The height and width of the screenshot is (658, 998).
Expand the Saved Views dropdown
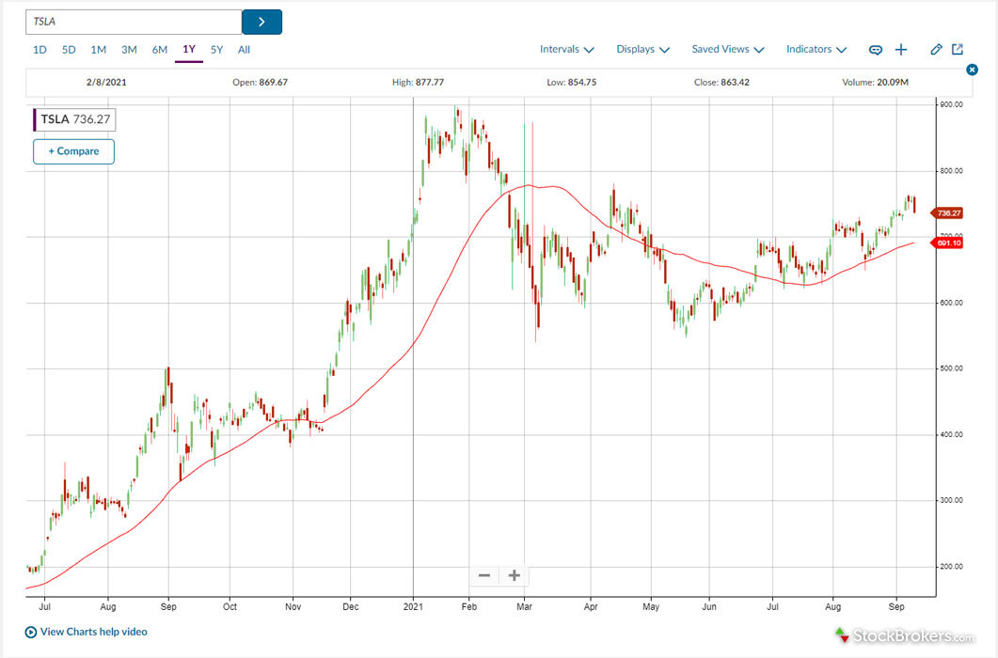[727, 50]
